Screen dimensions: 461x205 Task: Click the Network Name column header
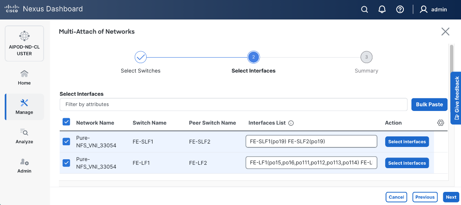[x=95, y=123]
